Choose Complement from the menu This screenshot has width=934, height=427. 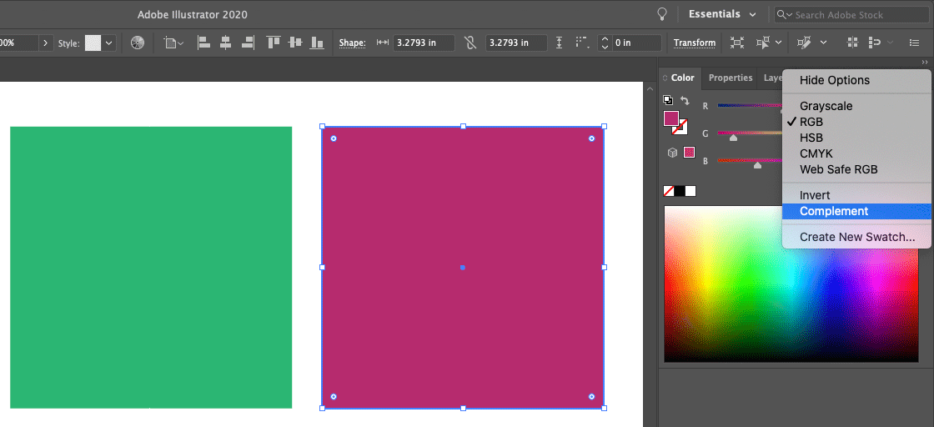pos(856,212)
